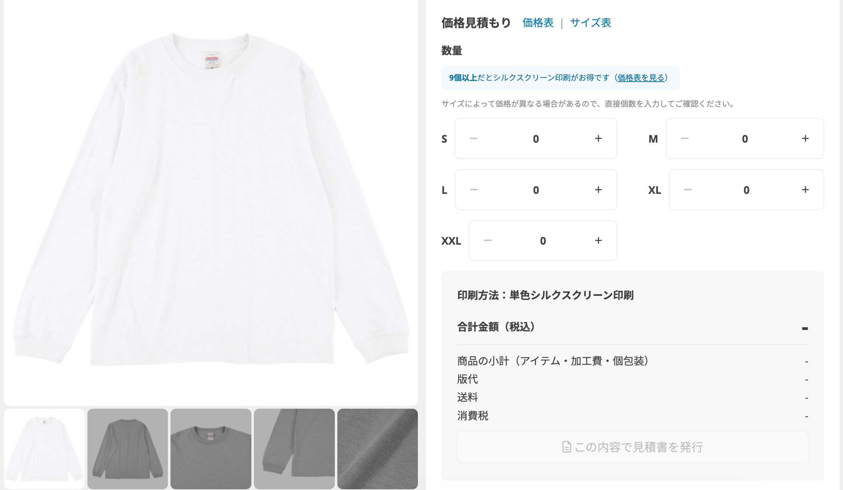The height and width of the screenshot is (490, 843).
Task: Click この内容で見積書を発行 button
Action: [633, 447]
